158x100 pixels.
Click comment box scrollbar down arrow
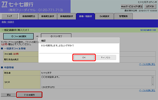(x=153, y=84)
